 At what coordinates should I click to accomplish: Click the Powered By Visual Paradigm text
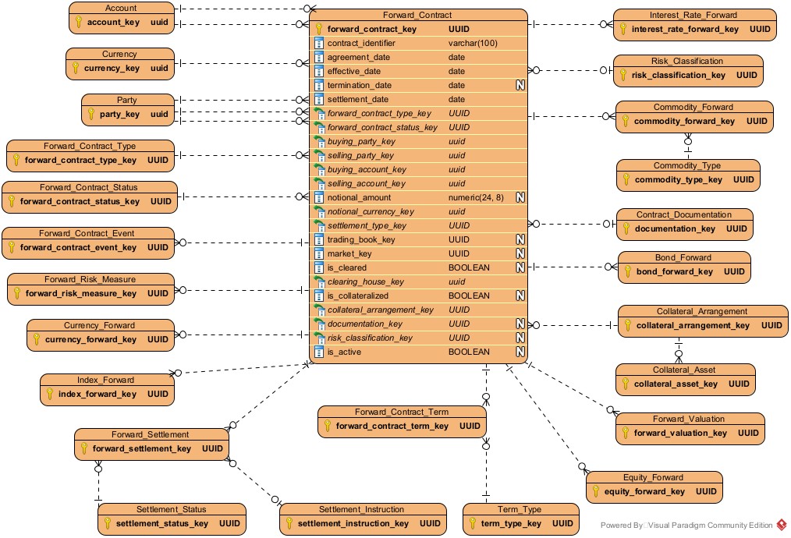[x=686, y=525]
